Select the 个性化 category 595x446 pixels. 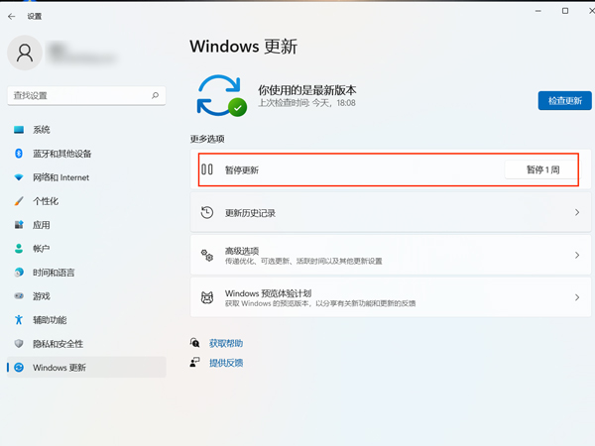(86, 201)
